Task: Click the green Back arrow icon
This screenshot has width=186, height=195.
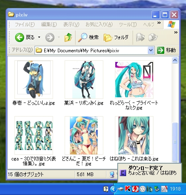Action: [20, 37]
